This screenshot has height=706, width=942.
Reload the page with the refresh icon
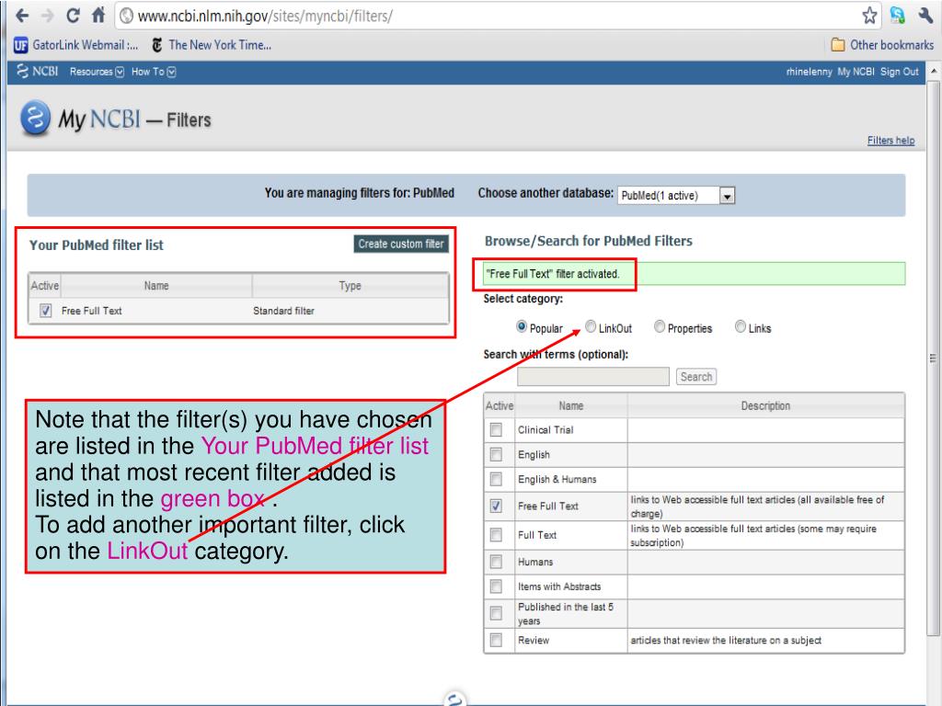[74, 16]
